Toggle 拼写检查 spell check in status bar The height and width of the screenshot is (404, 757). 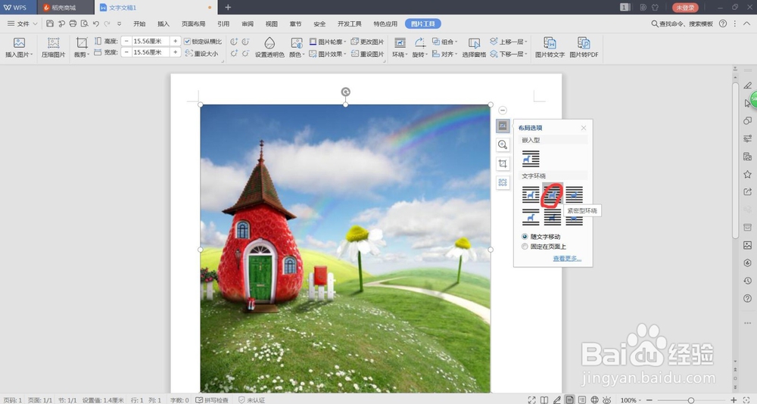click(x=212, y=400)
